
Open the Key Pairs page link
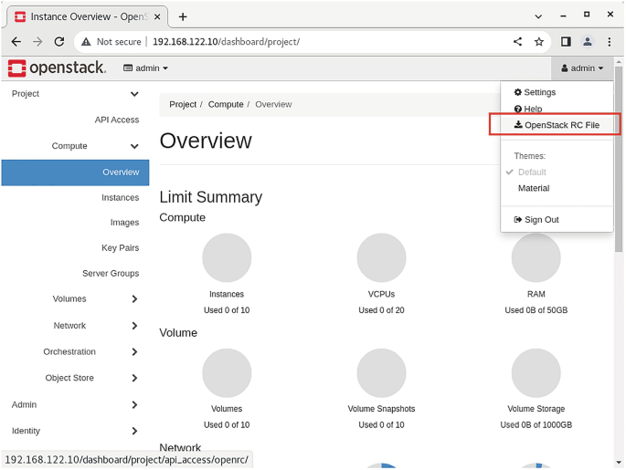click(x=120, y=248)
